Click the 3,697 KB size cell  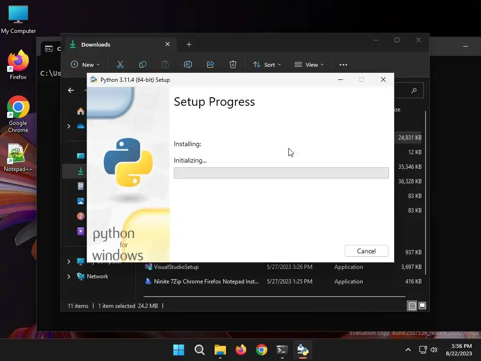[x=411, y=267]
